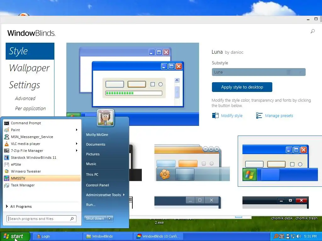
Task: Click the Modify style icon
Action: tap(215, 115)
